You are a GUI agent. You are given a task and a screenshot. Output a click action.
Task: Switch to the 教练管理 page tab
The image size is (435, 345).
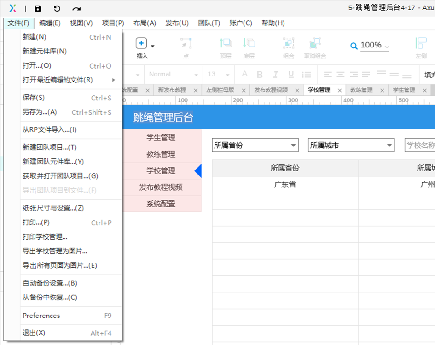pos(361,90)
